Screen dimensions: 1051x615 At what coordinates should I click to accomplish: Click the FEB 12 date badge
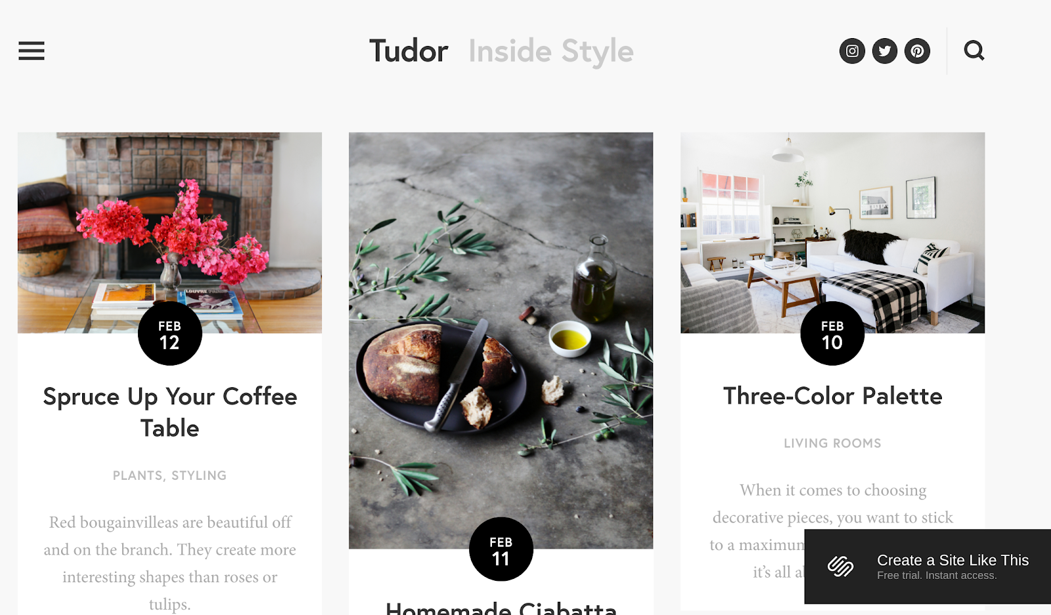[169, 333]
